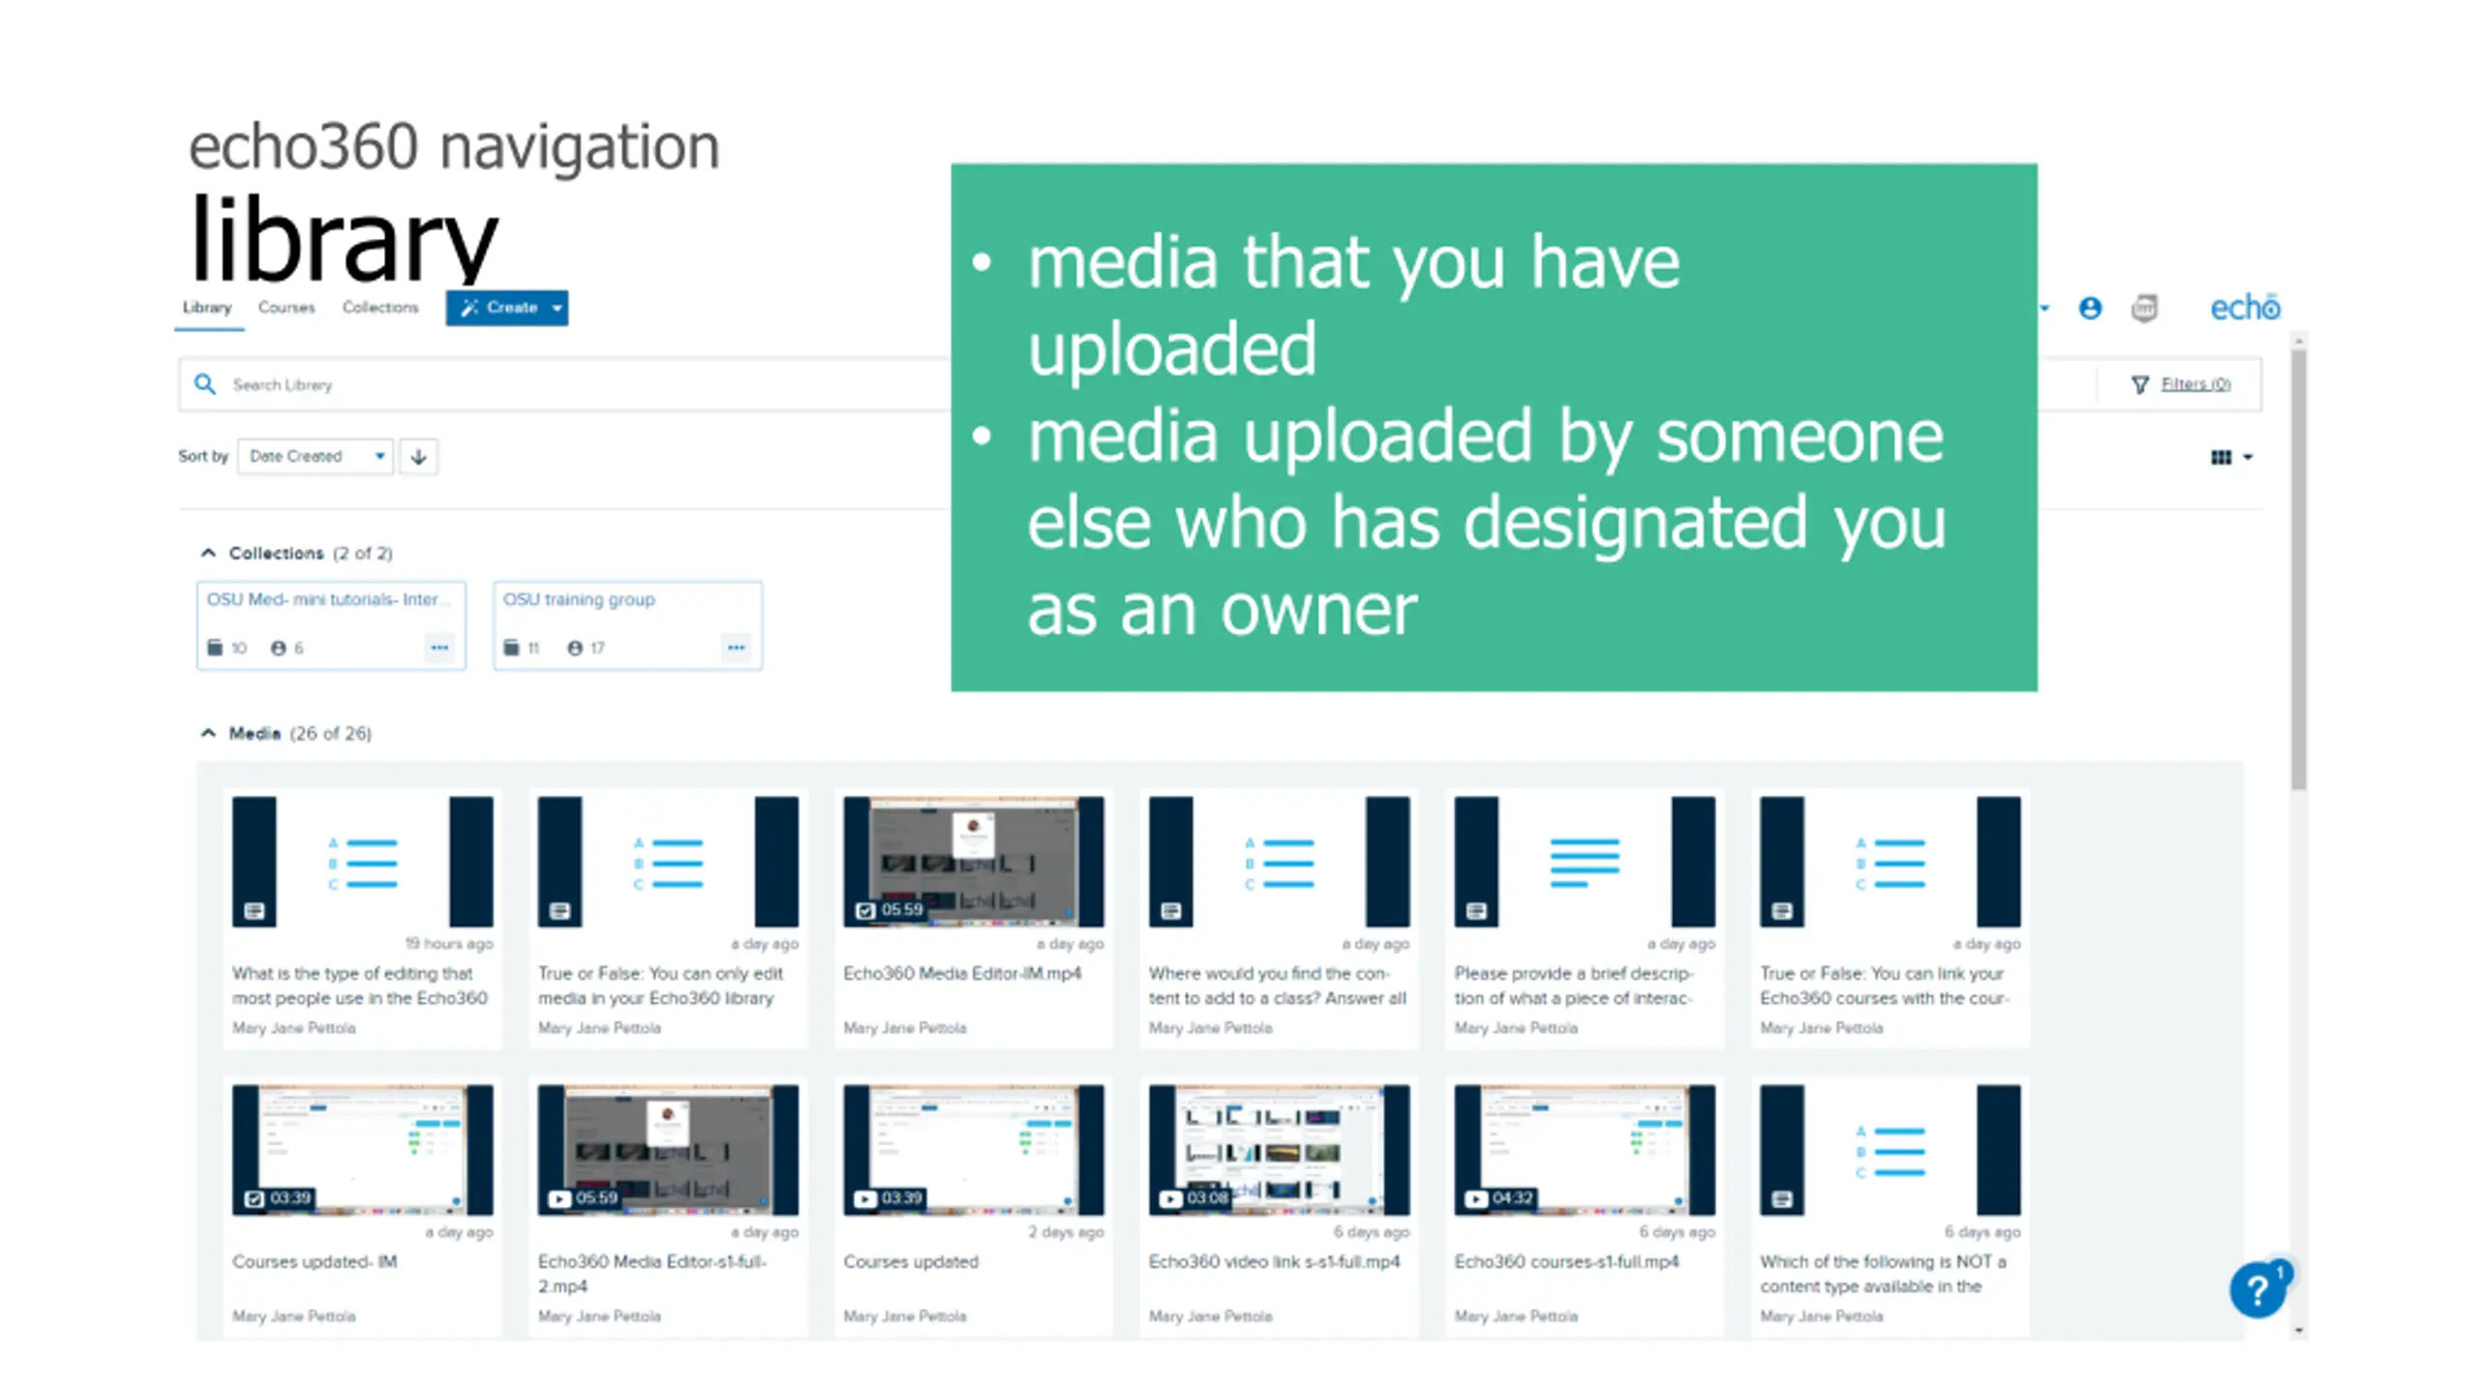Click the Echo360 Media Editor-s1-full-2.mp4 title

click(651, 1274)
